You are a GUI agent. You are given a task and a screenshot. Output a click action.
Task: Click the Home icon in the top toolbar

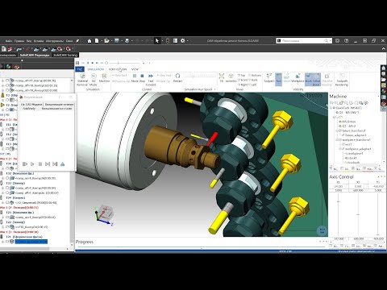[x=89, y=41]
